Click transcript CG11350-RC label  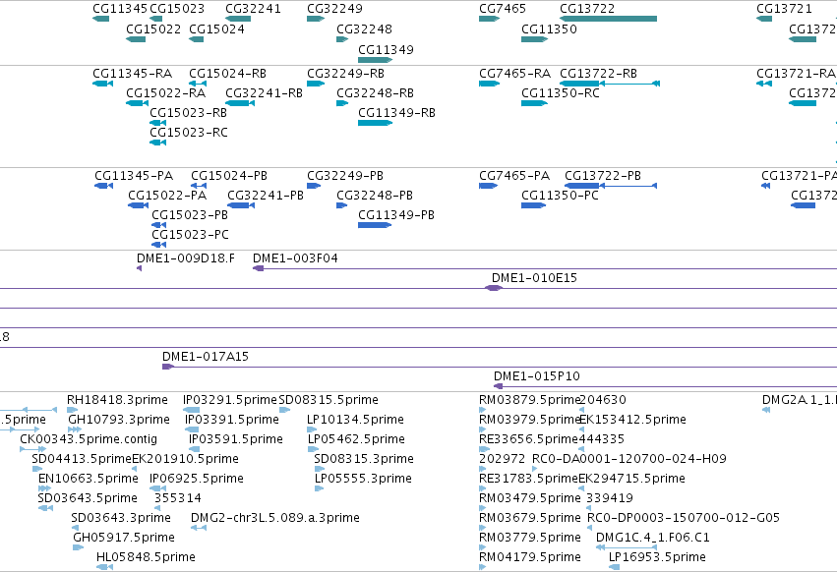[x=561, y=92]
